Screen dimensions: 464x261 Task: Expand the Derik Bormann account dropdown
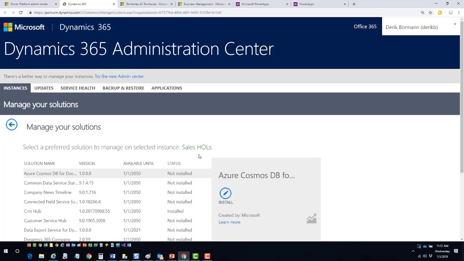click(x=455, y=25)
